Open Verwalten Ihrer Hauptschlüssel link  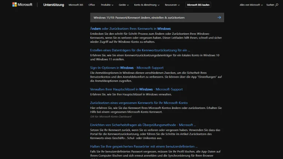tap(136, 89)
